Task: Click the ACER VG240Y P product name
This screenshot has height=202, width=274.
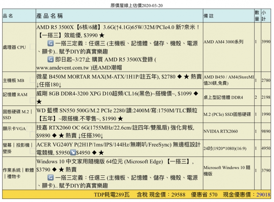Action: tap(57, 145)
